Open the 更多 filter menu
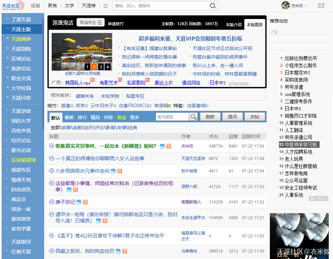The height and width of the screenshot is (259, 333). (135, 117)
